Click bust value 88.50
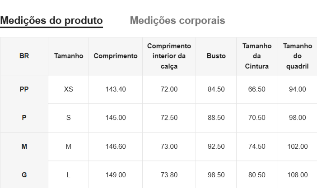The height and width of the screenshot is (188, 317). pos(216,118)
